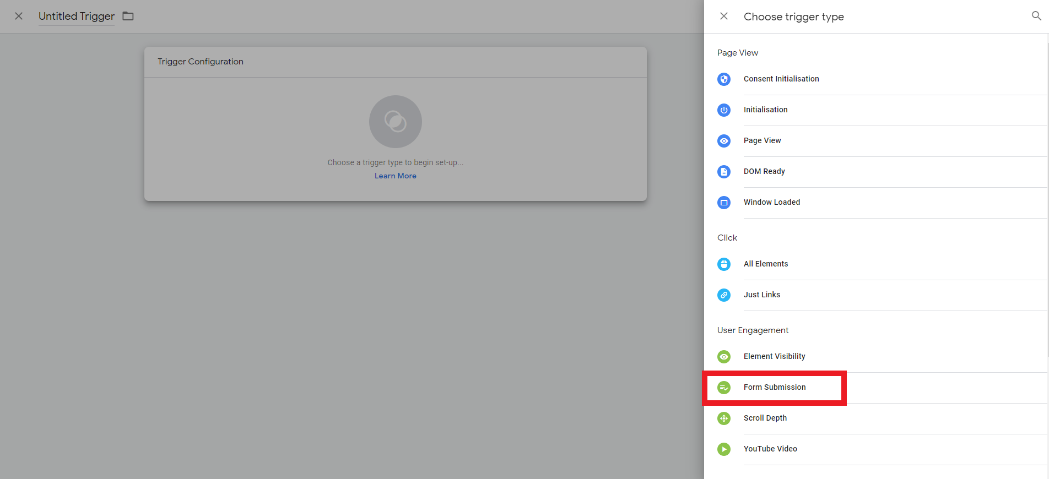Open the Learn More link
Image resolution: width=1049 pixels, height=479 pixels.
click(x=395, y=176)
